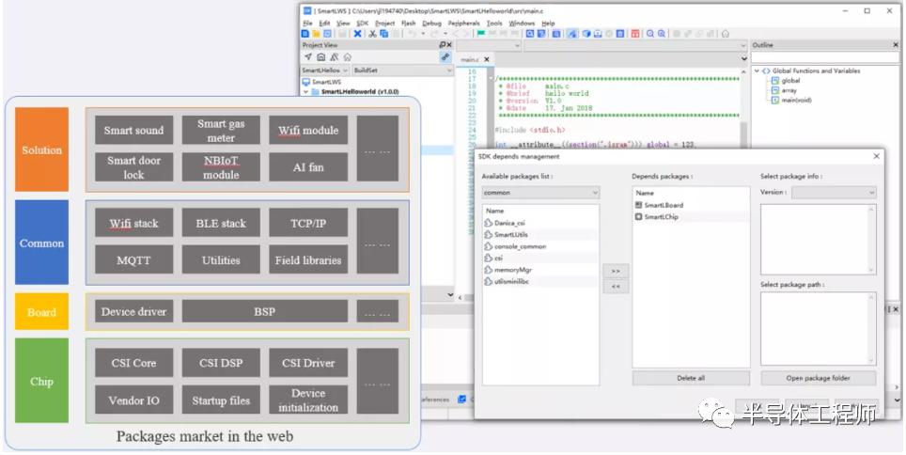Close the main.c editor tab

coord(487,59)
